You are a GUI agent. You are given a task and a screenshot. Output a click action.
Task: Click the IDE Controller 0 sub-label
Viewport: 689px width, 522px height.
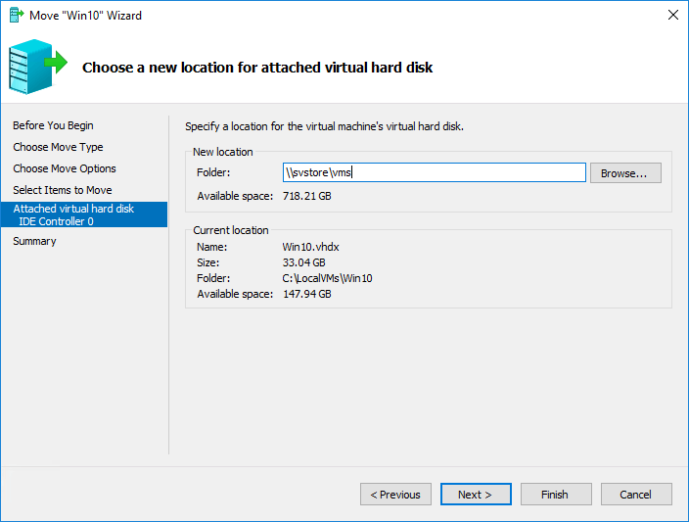[x=56, y=221]
